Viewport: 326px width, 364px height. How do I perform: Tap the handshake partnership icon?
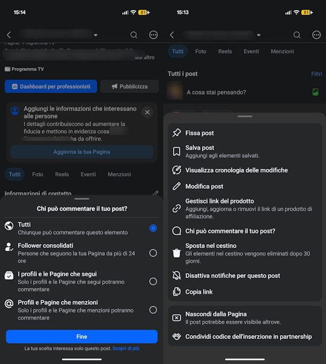point(176,336)
